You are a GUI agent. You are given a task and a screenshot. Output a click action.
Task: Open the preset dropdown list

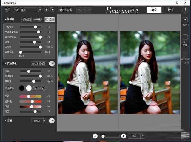coord(40,10)
